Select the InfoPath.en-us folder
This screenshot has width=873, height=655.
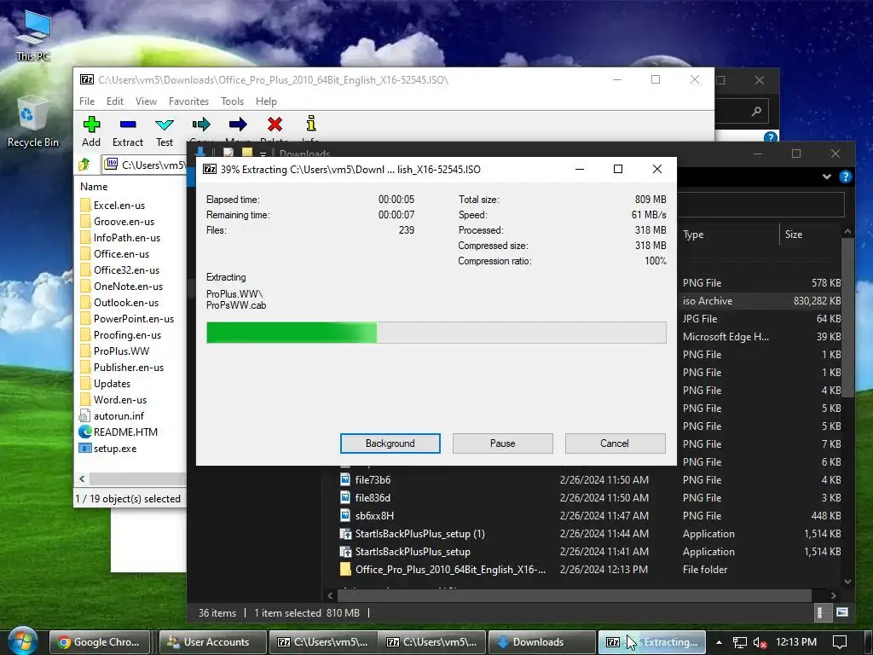pyautogui.click(x=120, y=238)
